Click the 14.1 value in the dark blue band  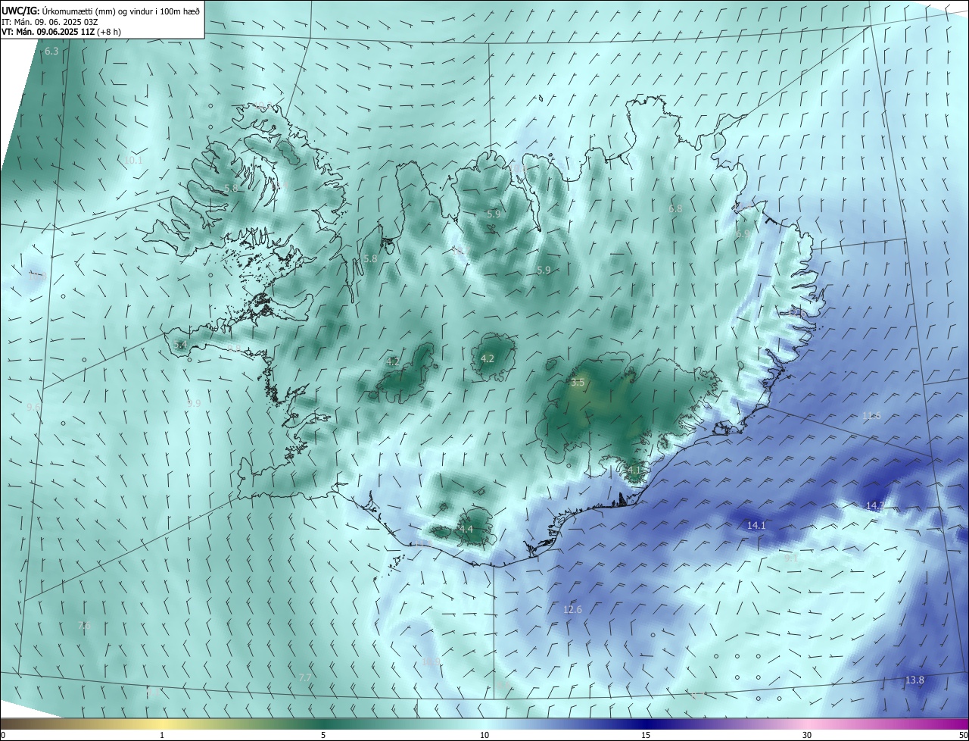[x=756, y=525]
